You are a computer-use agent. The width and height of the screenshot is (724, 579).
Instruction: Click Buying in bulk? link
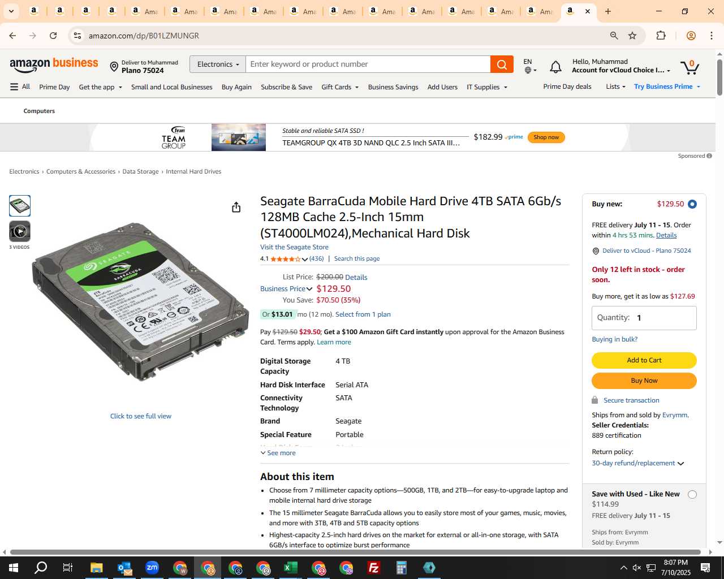(614, 339)
